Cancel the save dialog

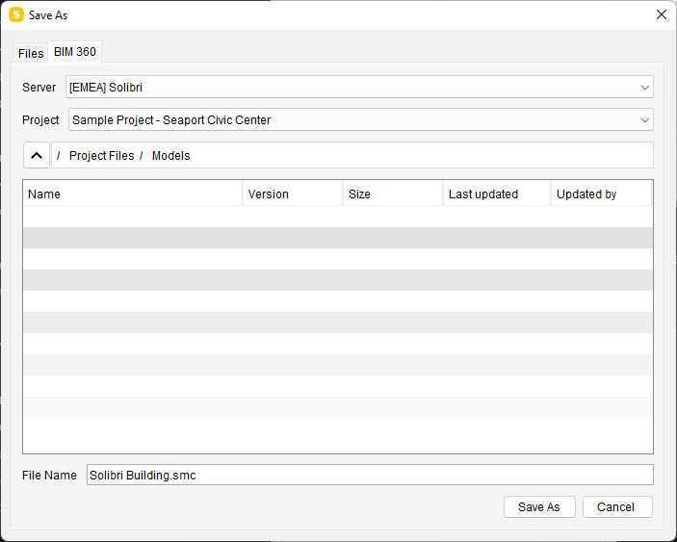pyautogui.click(x=616, y=507)
